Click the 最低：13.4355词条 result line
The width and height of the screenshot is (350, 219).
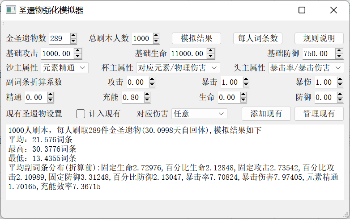click(x=43, y=158)
